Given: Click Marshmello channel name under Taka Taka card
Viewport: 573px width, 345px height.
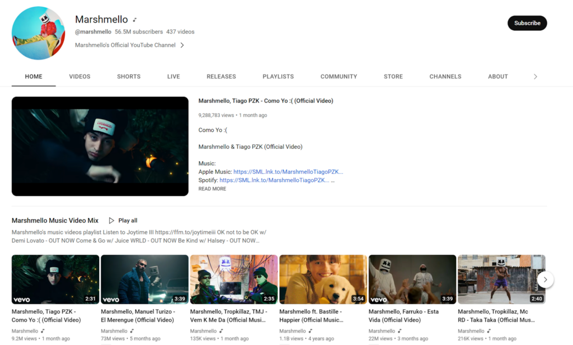Looking at the screenshot, I should [x=471, y=331].
